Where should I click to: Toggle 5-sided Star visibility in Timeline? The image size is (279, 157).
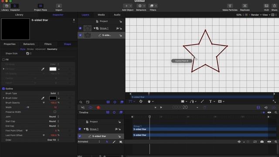click(80, 136)
